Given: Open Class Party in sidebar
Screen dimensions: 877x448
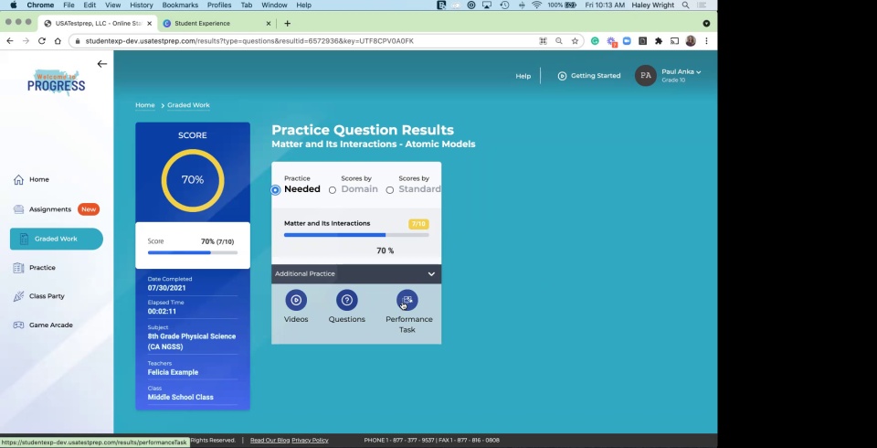Looking at the screenshot, I should tap(39, 296).
